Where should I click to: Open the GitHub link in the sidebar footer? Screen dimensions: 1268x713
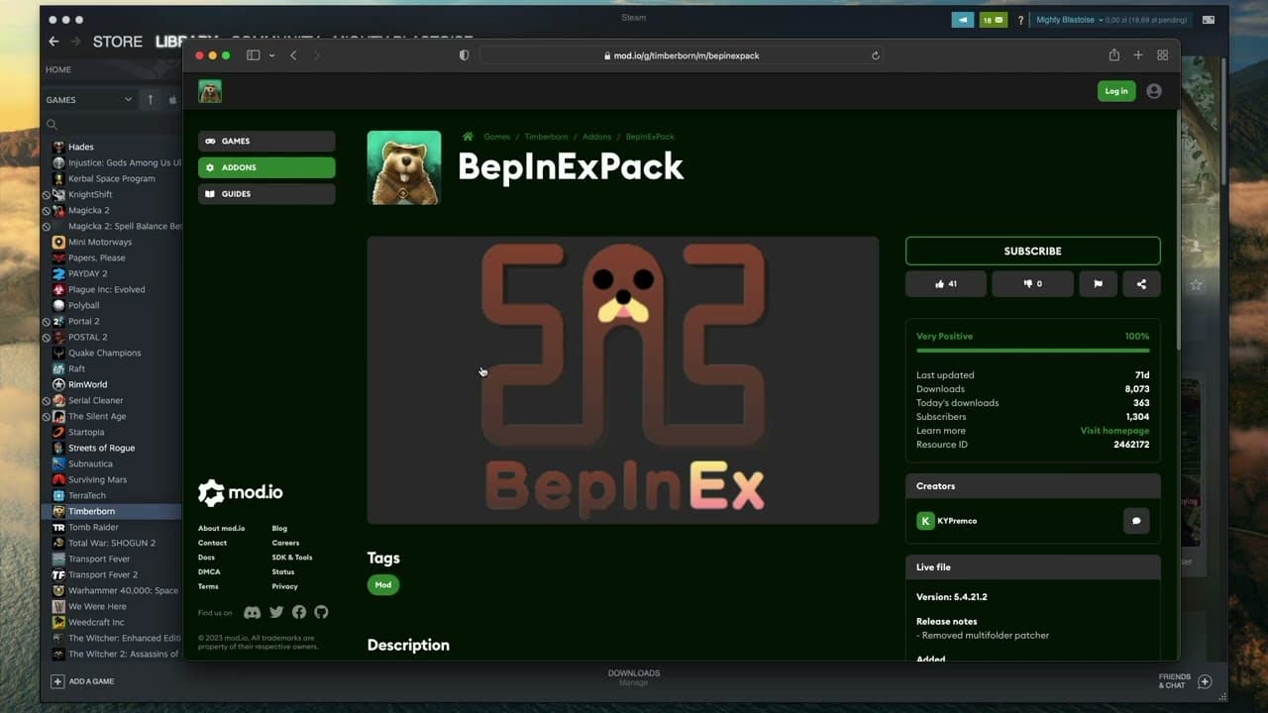coord(321,613)
